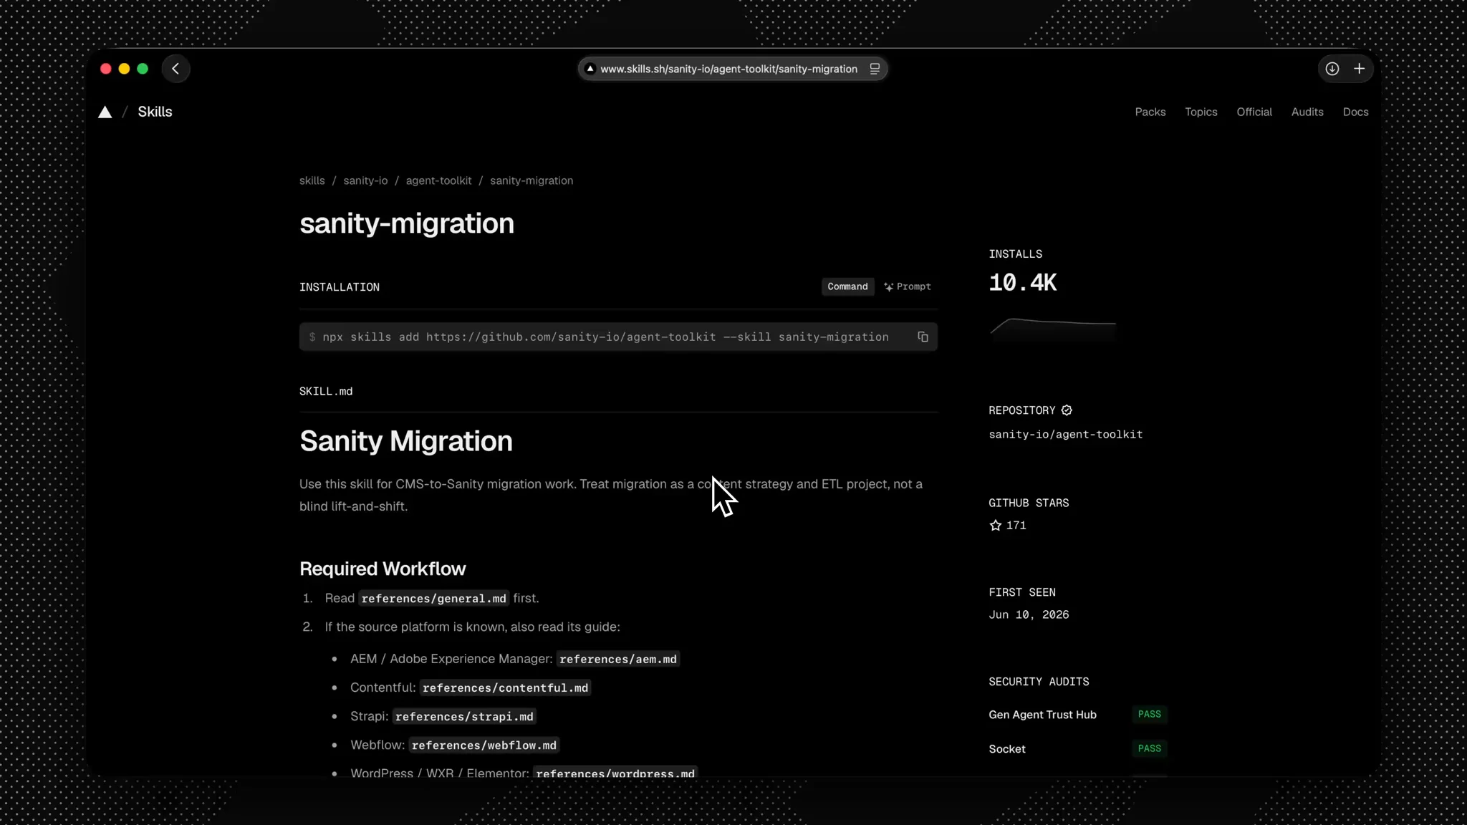Click the references/aem.md code text
1467x825 pixels.
[x=617, y=659]
